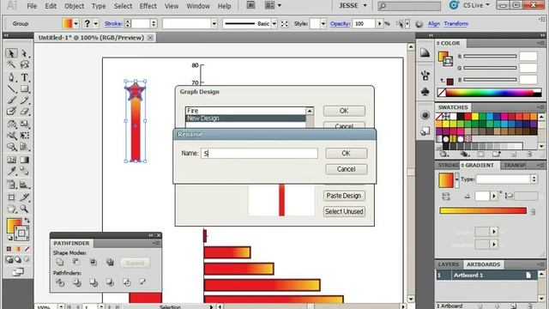Open the JESSE workspace switcher
Screen dimensions: 549x309
pyautogui.click(x=353, y=6)
